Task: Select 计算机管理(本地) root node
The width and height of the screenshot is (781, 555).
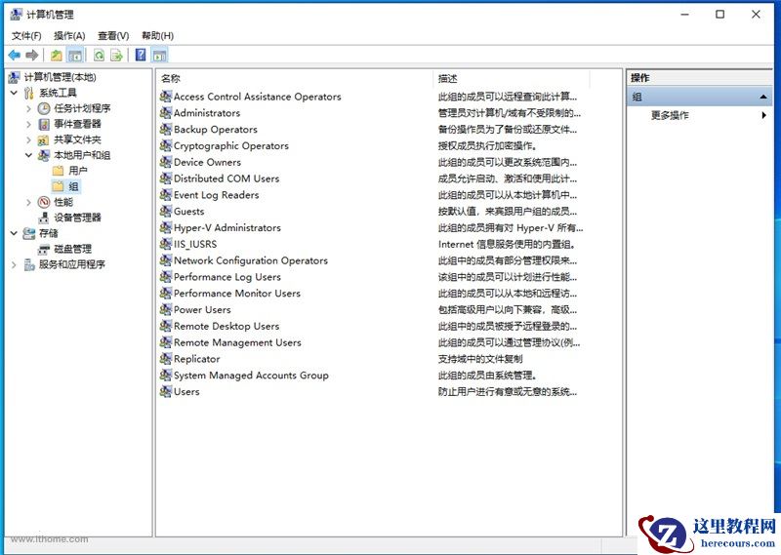Action: [60, 77]
